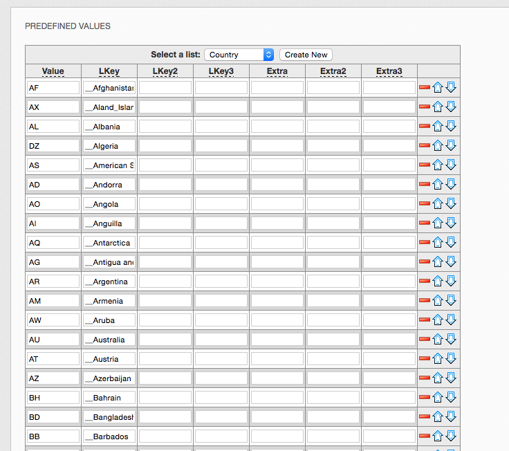Delete the Aruba row
509x451 pixels.
pos(425,320)
